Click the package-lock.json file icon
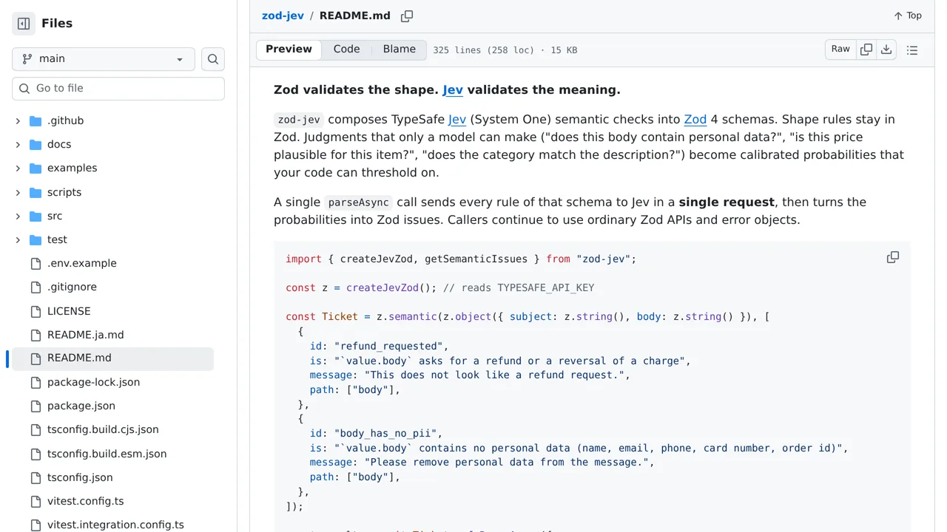This screenshot has height=532, width=947. pyautogui.click(x=36, y=382)
